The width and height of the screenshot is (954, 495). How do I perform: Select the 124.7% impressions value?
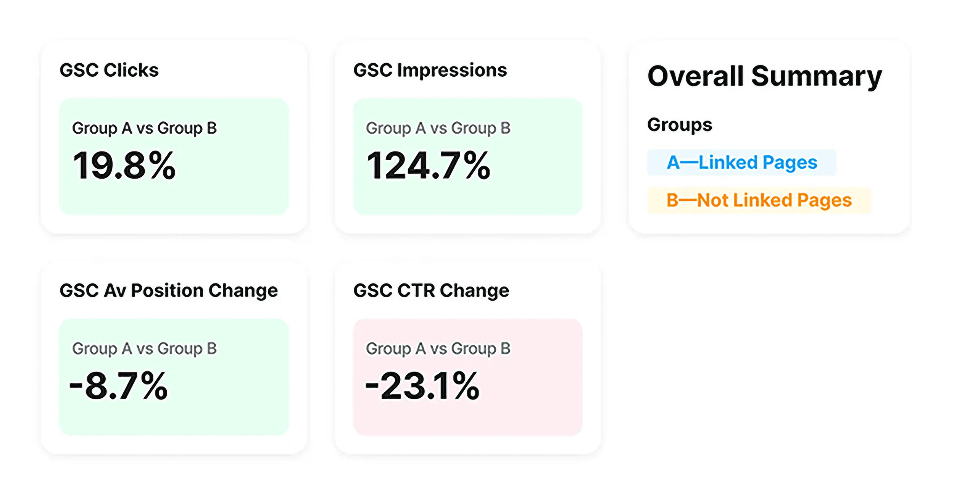(428, 165)
